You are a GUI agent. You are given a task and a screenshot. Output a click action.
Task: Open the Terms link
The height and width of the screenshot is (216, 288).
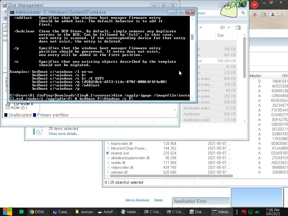[158, 200]
